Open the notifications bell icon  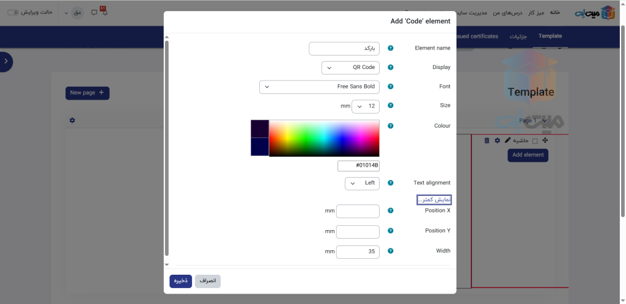[x=103, y=12]
